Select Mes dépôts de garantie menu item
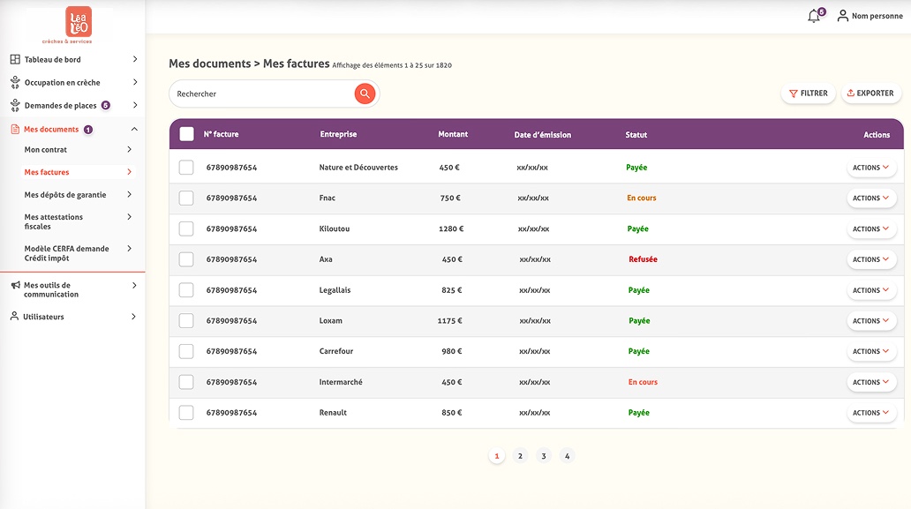Viewport: 911px width, 509px height. click(x=65, y=195)
